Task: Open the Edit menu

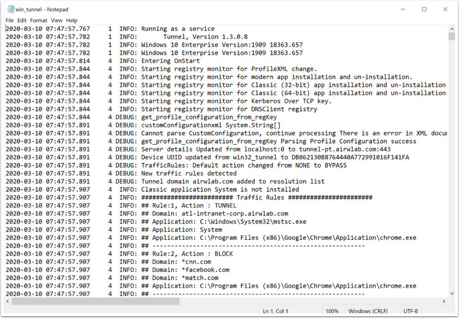Action: pyautogui.click(x=22, y=20)
